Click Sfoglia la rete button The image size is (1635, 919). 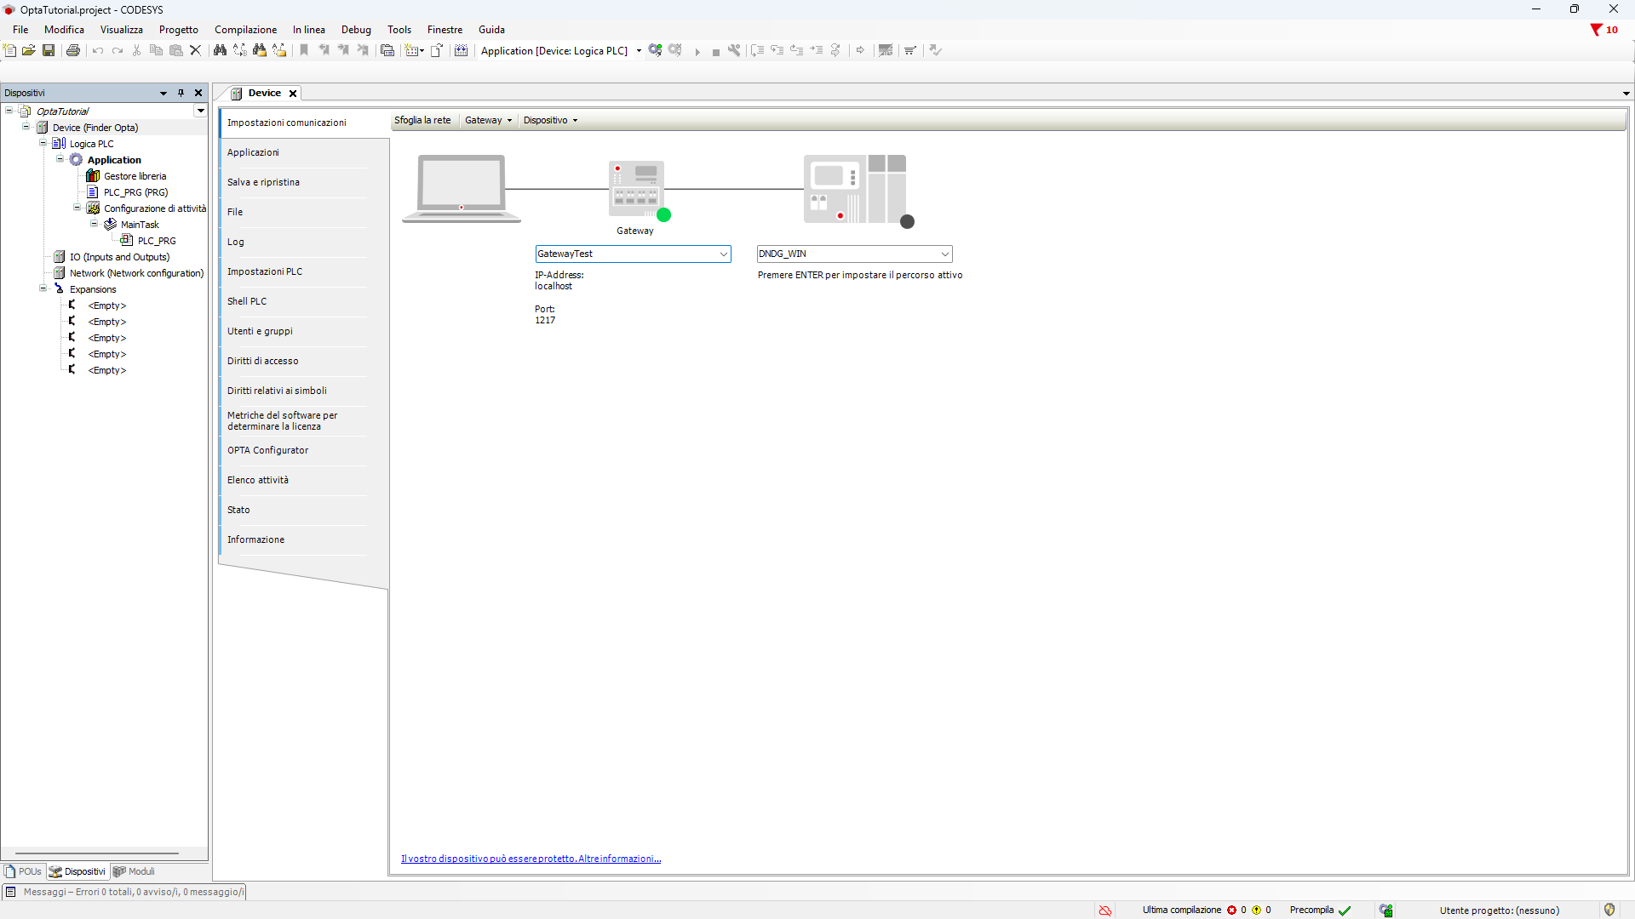[x=422, y=120]
